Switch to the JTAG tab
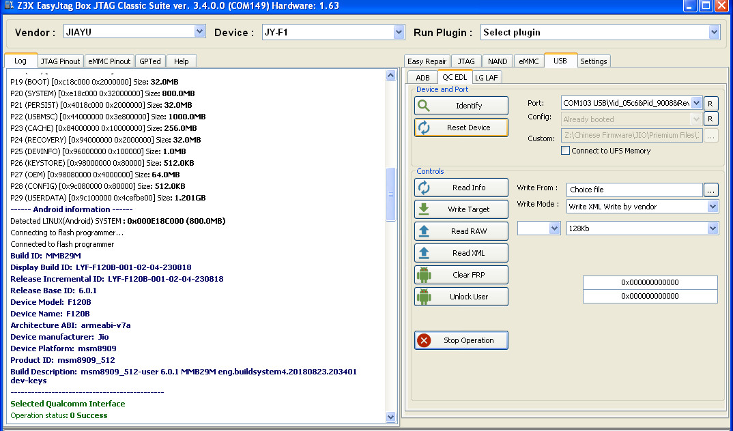The width and height of the screenshot is (733, 431). pyautogui.click(x=466, y=61)
